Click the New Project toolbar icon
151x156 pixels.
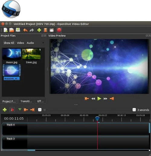[x=6, y=30]
